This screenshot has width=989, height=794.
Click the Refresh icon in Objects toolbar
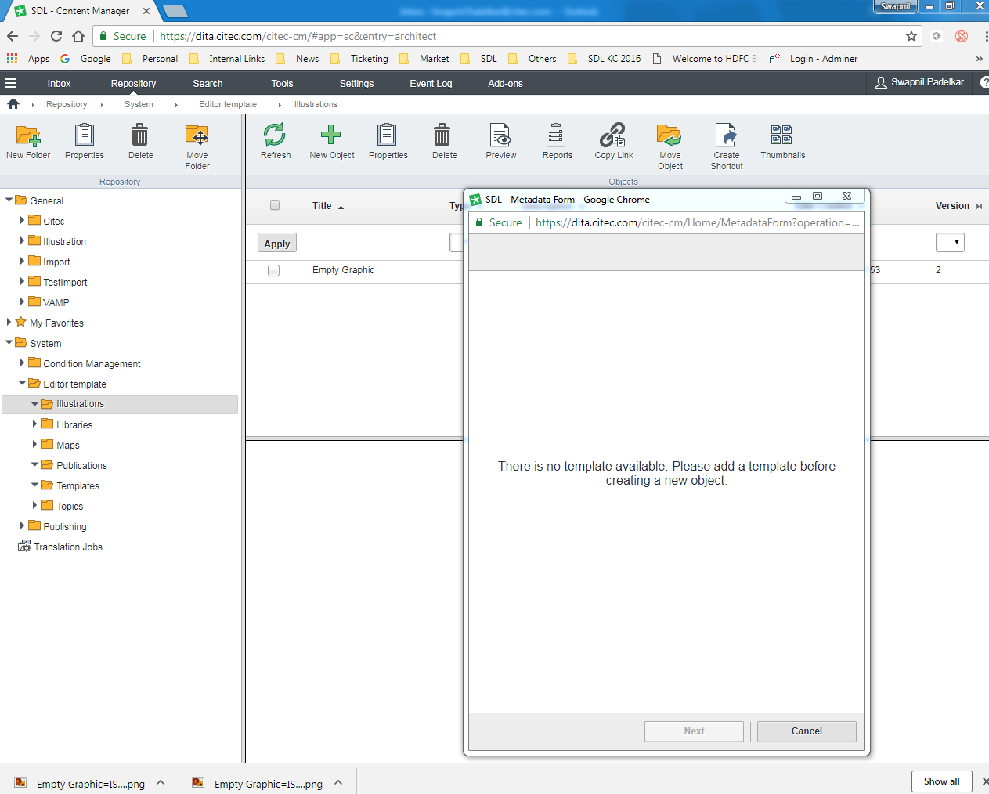[x=275, y=136]
